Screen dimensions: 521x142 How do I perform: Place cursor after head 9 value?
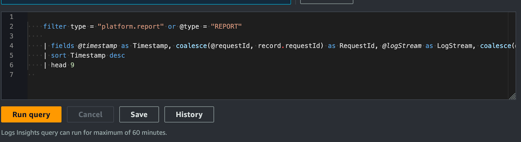point(75,65)
